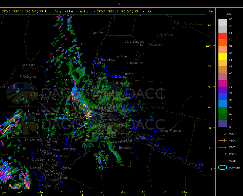243x196 pixels.
Task: Click the Zapata map label
Action: [66, 168]
